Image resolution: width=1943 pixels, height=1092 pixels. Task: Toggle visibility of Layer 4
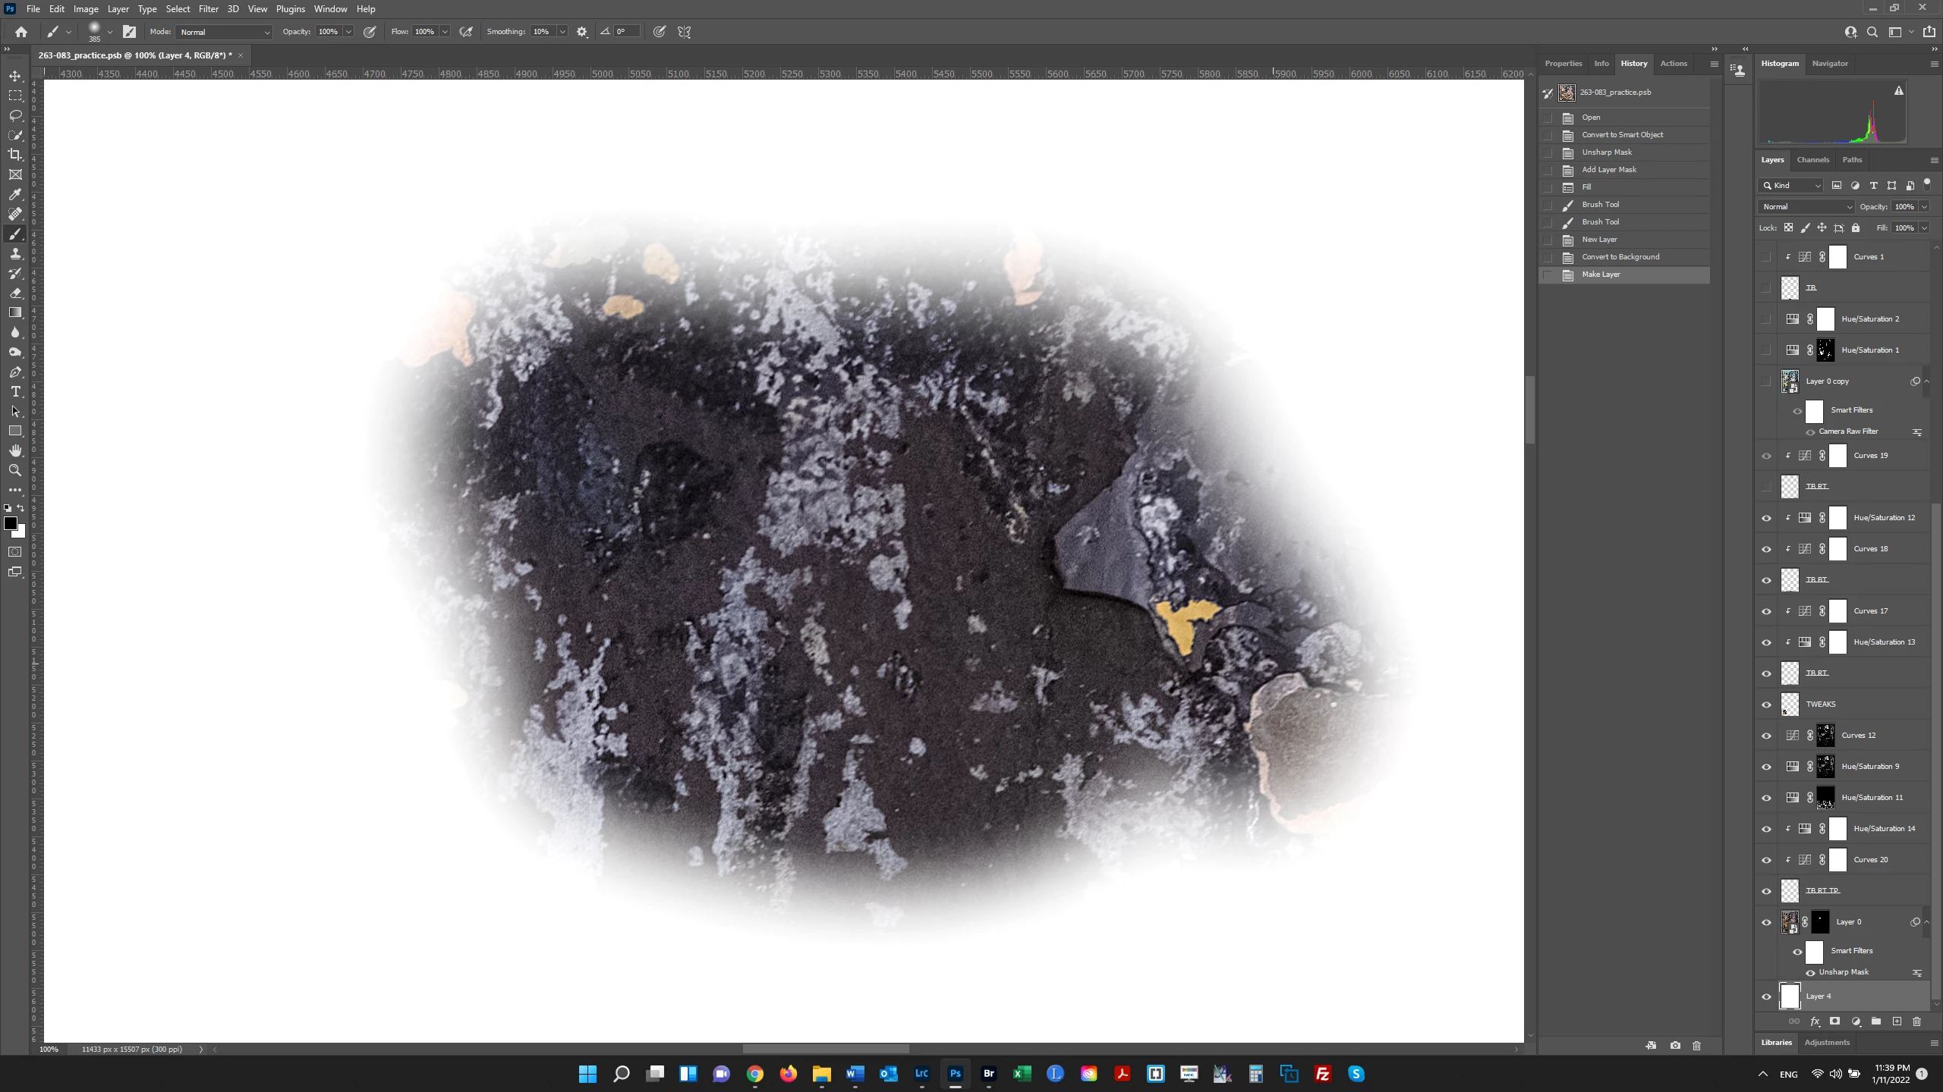1766,996
